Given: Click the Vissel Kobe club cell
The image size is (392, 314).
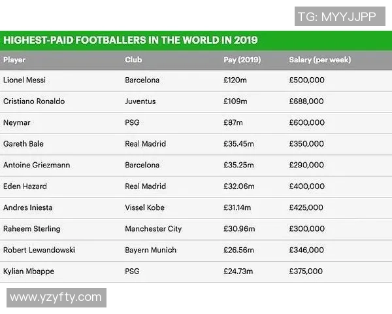Looking at the screenshot, I should pos(145,207).
